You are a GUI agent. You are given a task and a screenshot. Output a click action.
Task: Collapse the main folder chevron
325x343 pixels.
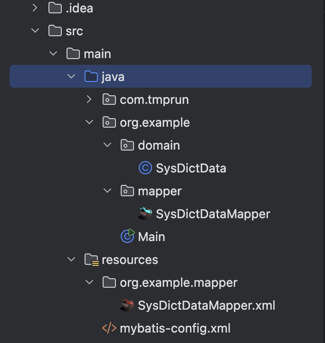tap(53, 53)
